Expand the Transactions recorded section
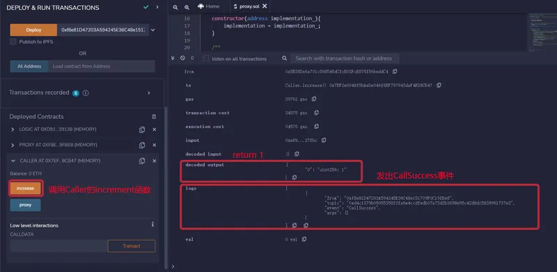The width and height of the screenshot is (557, 272). [149, 93]
